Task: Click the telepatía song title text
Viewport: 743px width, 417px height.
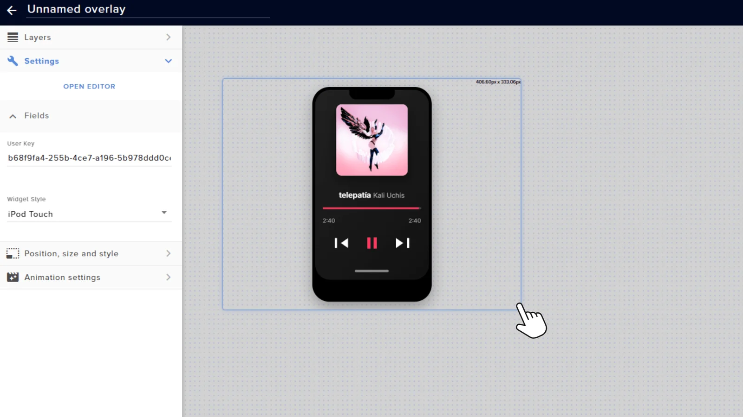Action: point(355,195)
